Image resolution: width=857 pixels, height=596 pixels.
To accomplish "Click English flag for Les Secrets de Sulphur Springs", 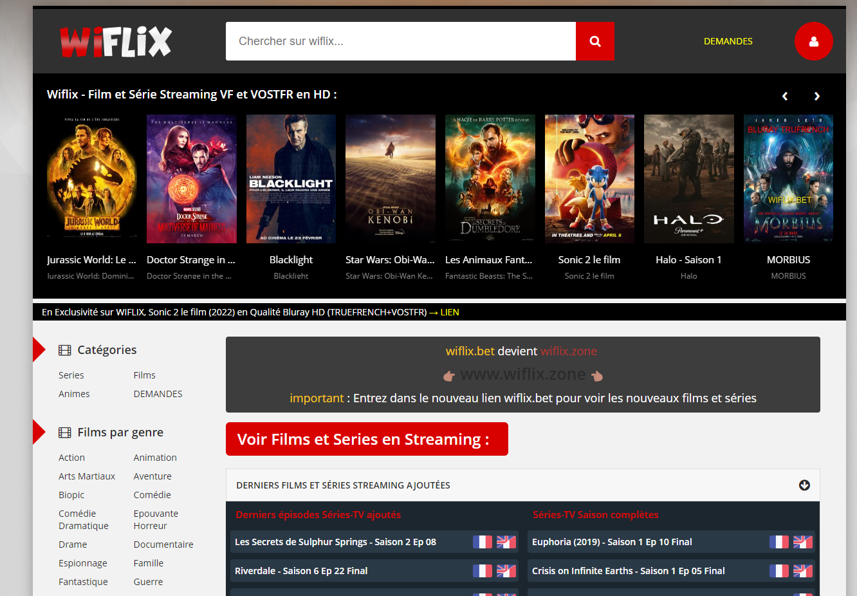I will pyautogui.click(x=506, y=542).
